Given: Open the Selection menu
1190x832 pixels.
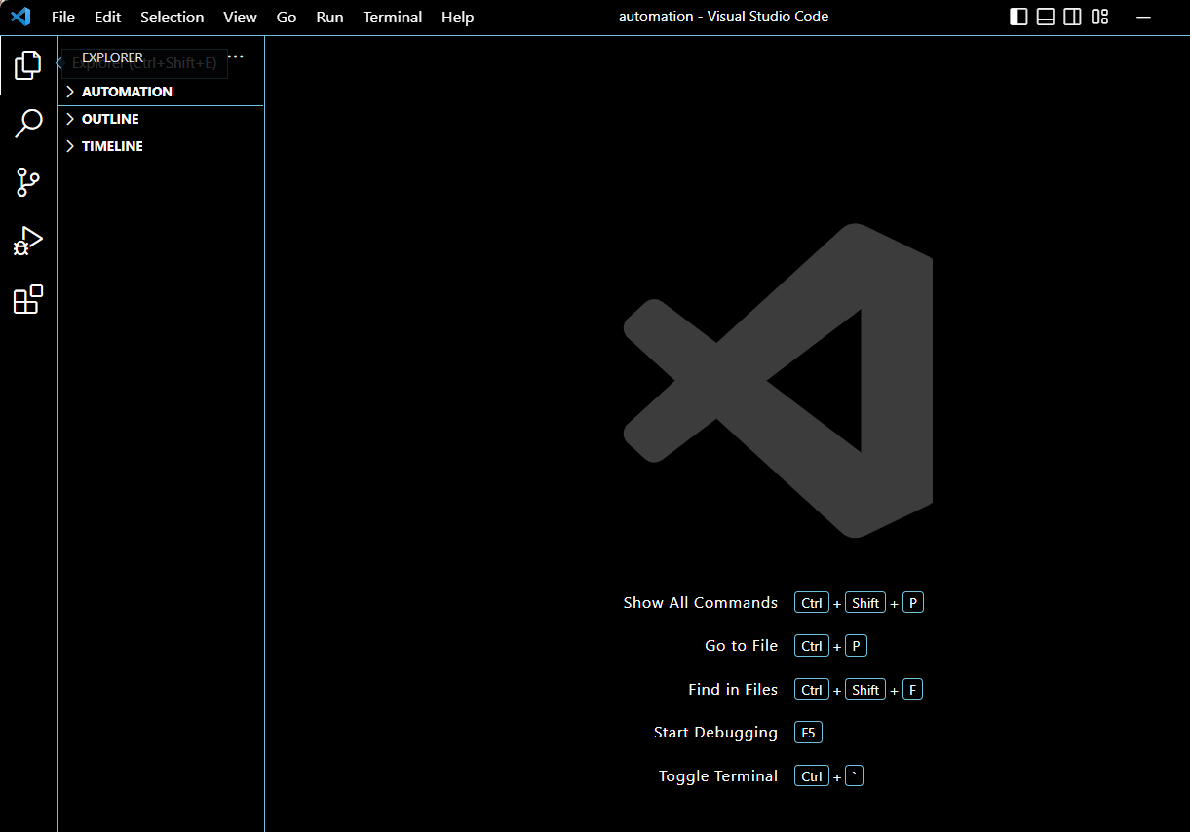Looking at the screenshot, I should [173, 17].
